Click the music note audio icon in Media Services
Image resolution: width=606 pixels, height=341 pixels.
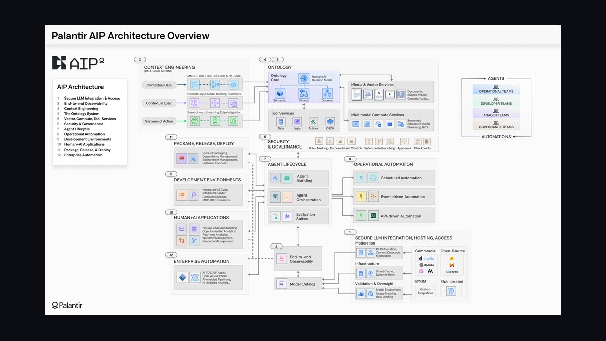tap(379, 94)
